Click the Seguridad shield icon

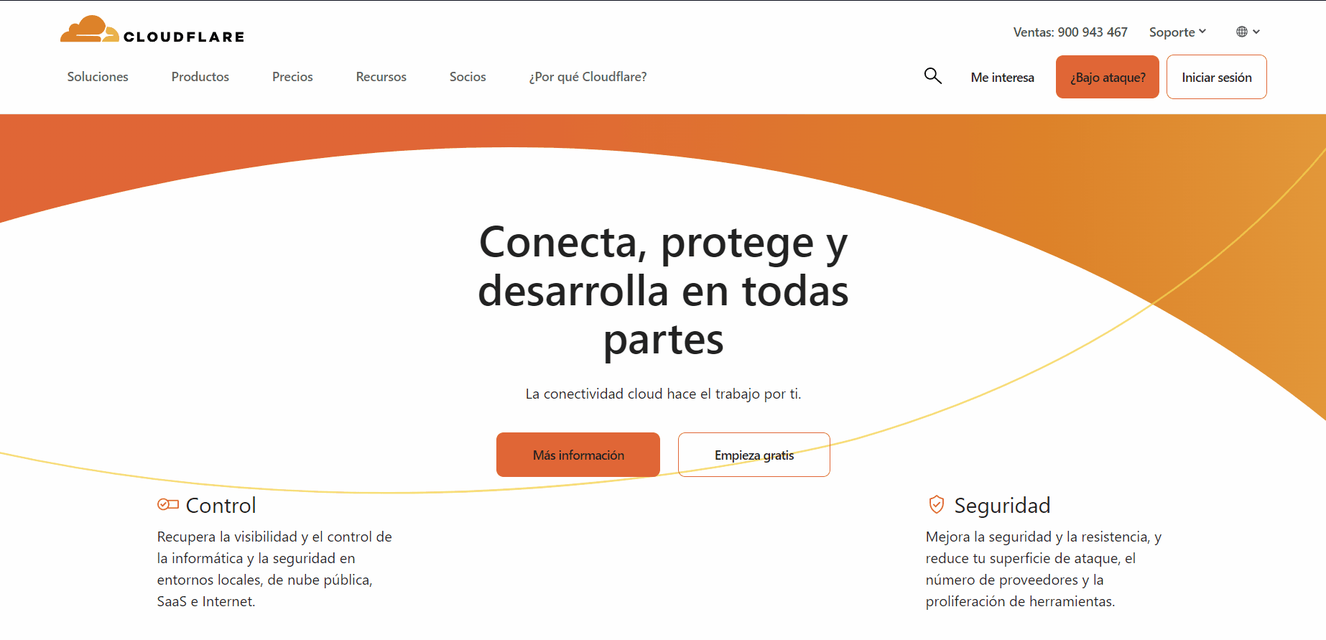pos(936,505)
